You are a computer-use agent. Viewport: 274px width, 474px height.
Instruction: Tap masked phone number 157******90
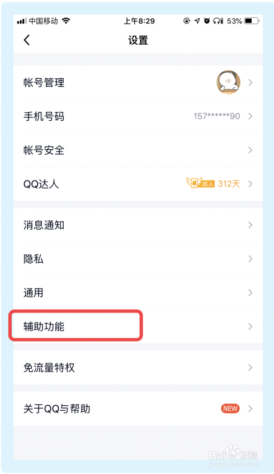(x=216, y=116)
